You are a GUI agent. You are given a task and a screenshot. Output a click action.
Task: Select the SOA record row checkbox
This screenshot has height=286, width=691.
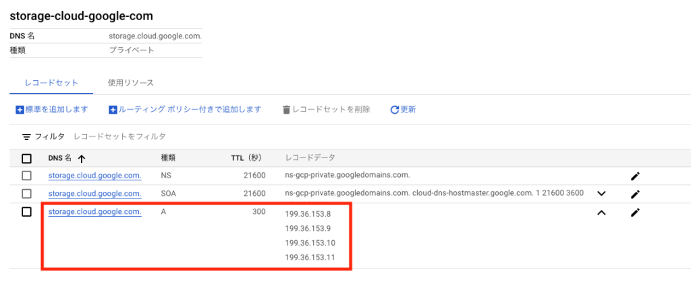pyautogui.click(x=27, y=194)
